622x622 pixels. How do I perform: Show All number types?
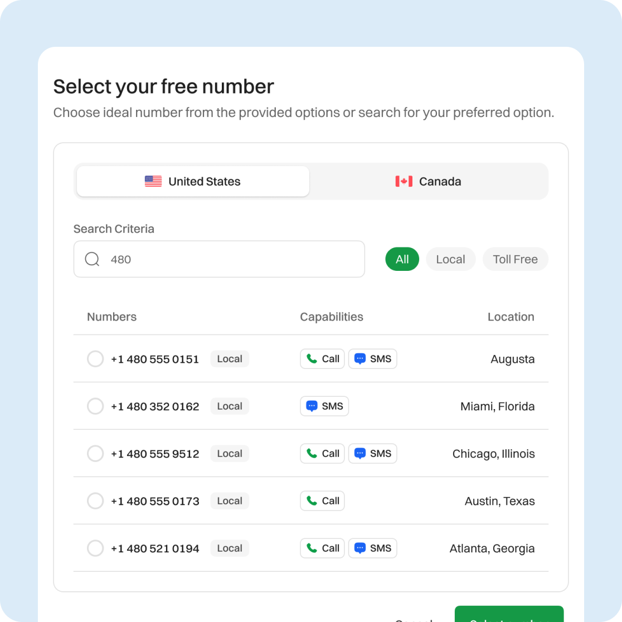pyautogui.click(x=402, y=259)
